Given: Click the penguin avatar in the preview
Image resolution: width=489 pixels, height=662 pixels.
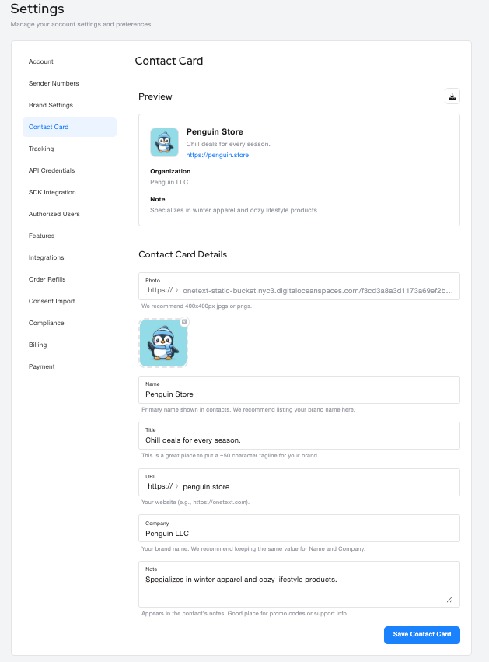Looking at the screenshot, I should pyautogui.click(x=164, y=142).
